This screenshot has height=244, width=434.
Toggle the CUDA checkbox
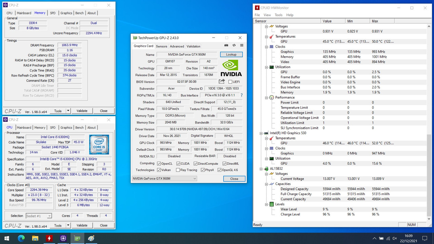pos(178,164)
